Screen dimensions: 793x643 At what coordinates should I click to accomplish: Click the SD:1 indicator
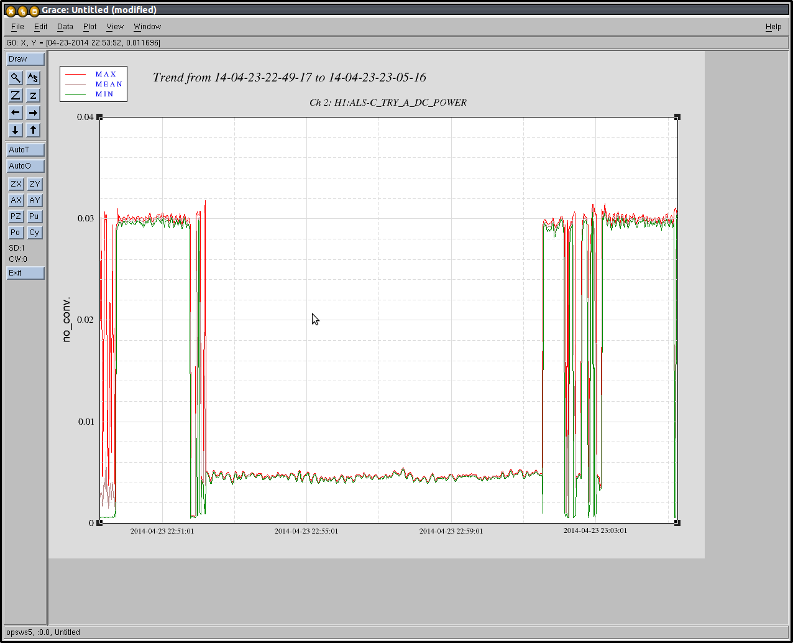pos(17,248)
